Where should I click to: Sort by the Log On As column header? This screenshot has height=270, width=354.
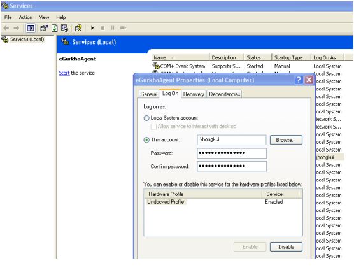pyautogui.click(x=327, y=57)
